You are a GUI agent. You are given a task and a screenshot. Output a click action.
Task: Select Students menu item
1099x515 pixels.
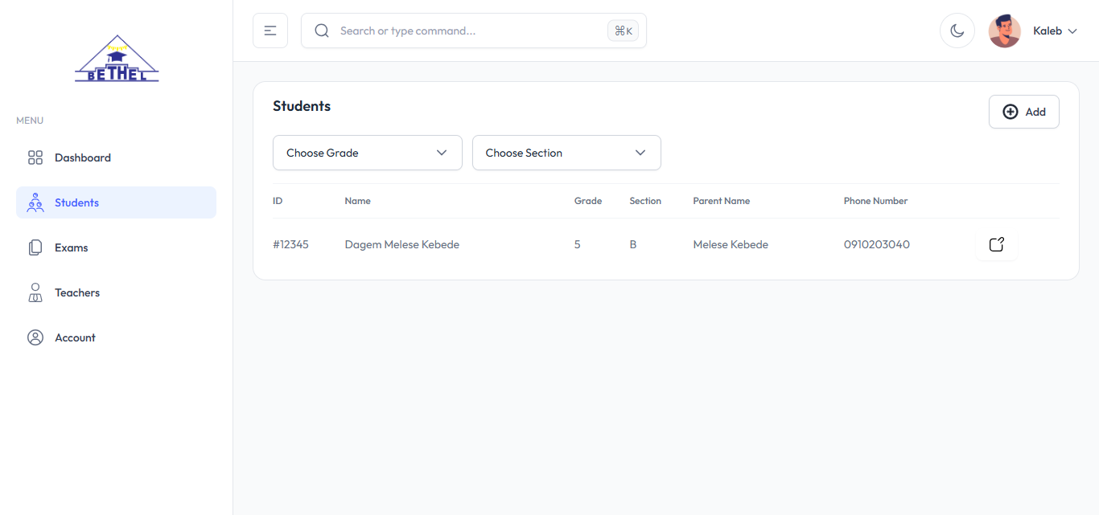click(77, 202)
